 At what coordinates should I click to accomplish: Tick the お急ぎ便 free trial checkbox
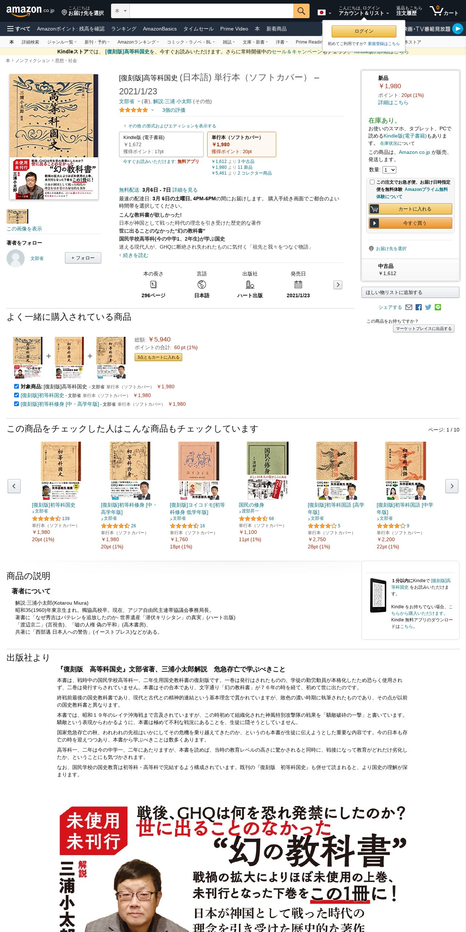tap(372, 182)
